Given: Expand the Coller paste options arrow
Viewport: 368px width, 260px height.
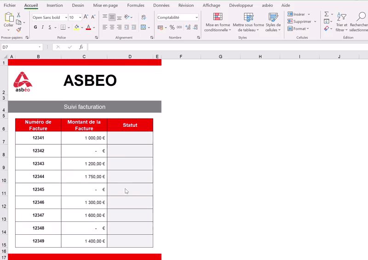Looking at the screenshot, I should (8, 30).
